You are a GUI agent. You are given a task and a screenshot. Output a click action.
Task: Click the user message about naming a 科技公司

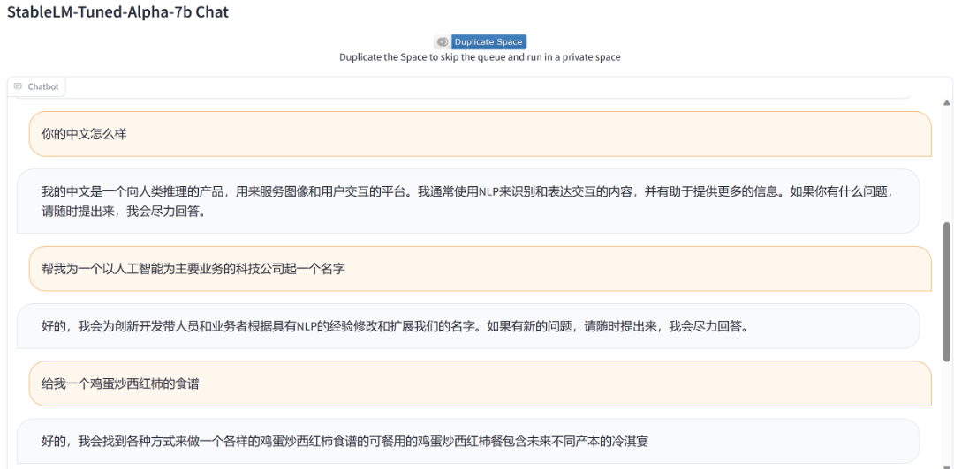point(480,269)
